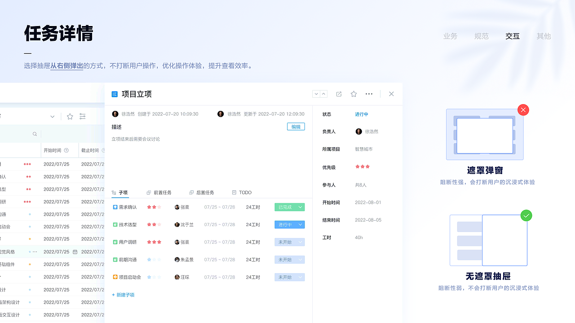Open the 规范 navigation item

pos(481,36)
